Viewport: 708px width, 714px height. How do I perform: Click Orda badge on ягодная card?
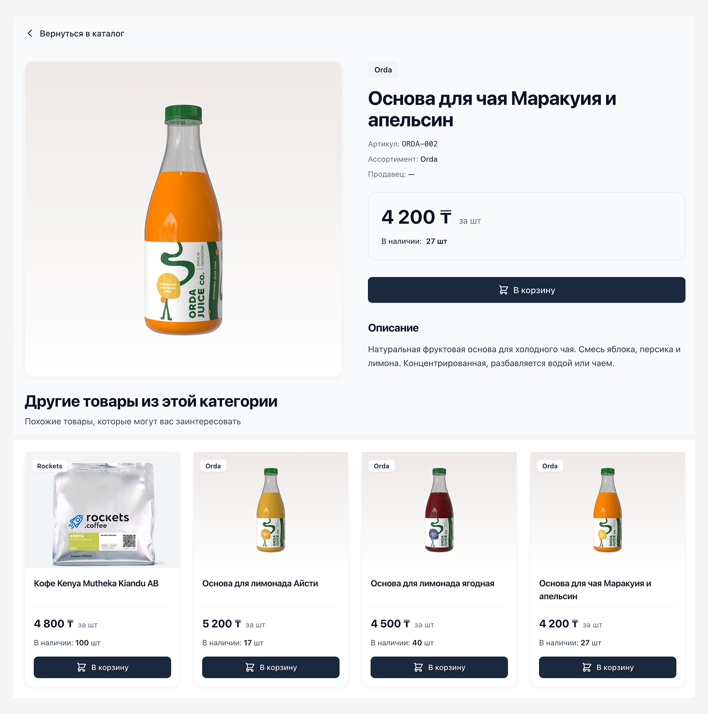pos(381,466)
